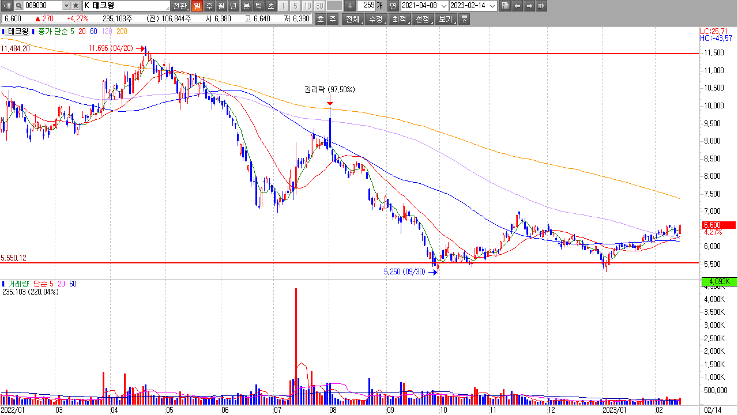Viewport: 738px width, 415px height.
Task: Click the current price tag 6,600 on axis
Action: (719, 225)
